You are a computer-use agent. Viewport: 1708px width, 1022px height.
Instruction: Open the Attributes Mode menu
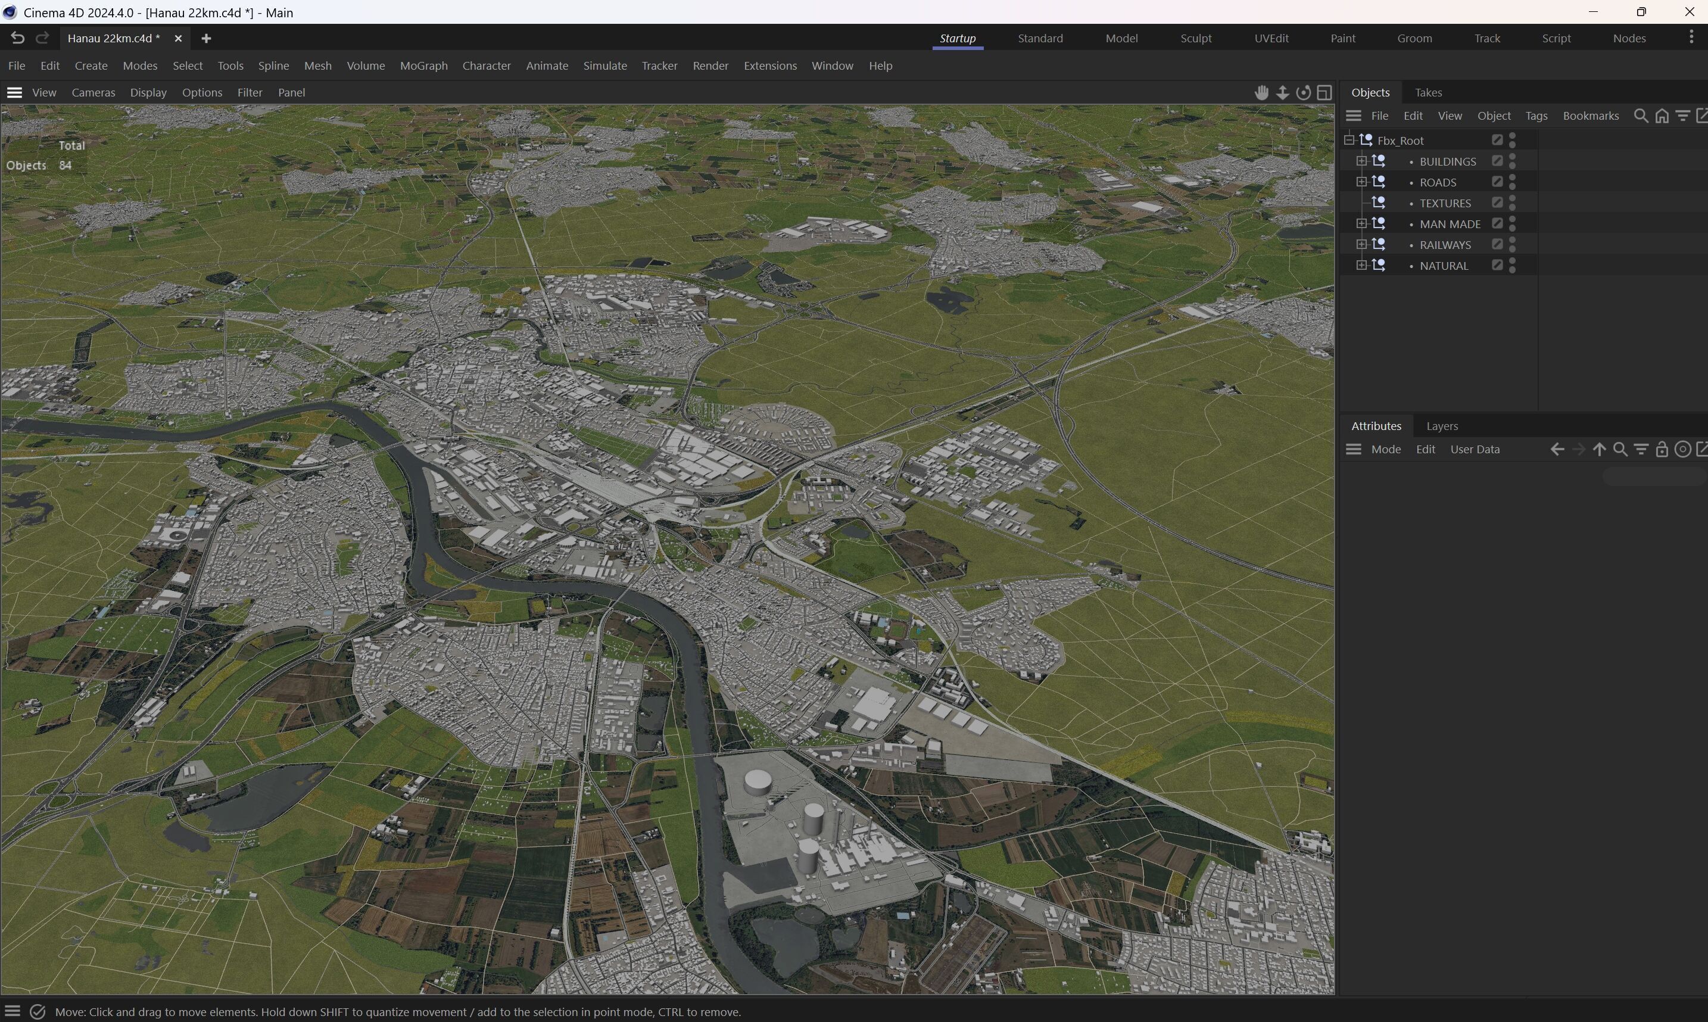(1385, 449)
